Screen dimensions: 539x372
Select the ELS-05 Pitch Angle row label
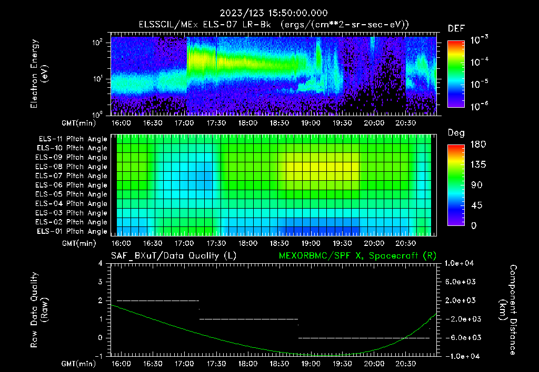click(x=72, y=194)
